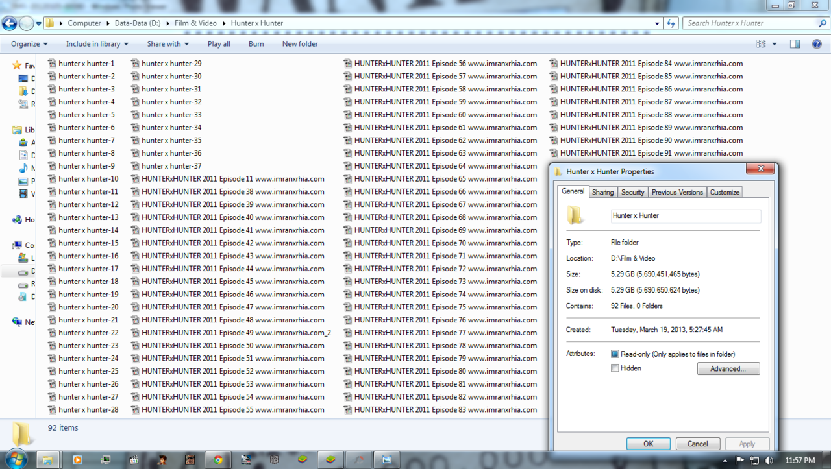This screenshot has height=469, width=831.
Task: Open the network tray icon
Action: pos(754,460)
